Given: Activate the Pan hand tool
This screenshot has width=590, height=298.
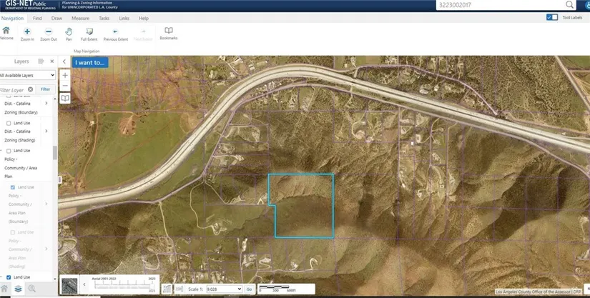Looking at the screenshot, I should coord(69,33).
